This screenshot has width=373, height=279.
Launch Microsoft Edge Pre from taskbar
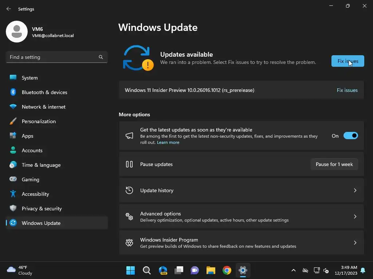pyautogui.click(x=163, y=270)
